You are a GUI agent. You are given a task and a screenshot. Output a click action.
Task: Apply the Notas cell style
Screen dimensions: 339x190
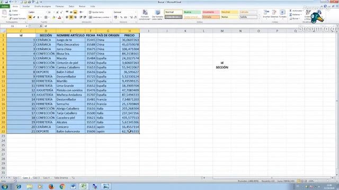pyautogui.click(x=229, y=17)
